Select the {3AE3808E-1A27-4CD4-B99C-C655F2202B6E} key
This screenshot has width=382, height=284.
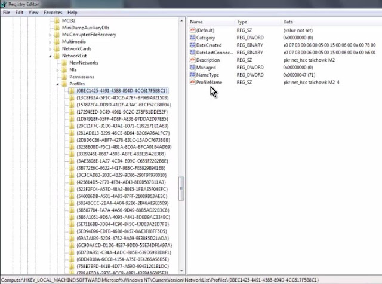coord(122,161)
